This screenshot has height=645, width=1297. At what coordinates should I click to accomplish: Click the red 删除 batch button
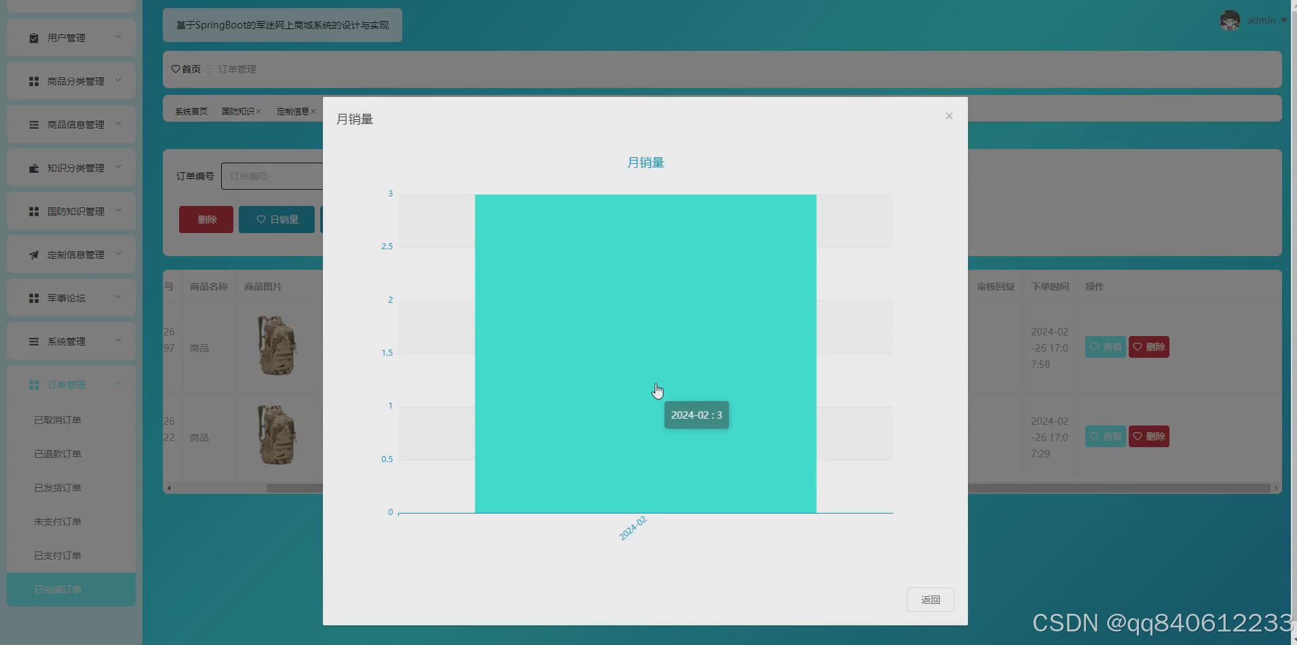206,220
